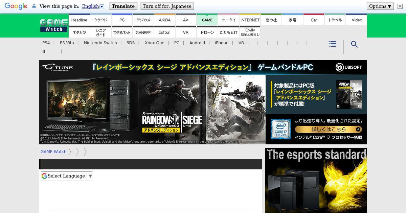
Task: Open the site search magnifier icon
Action: coord(354,44)
